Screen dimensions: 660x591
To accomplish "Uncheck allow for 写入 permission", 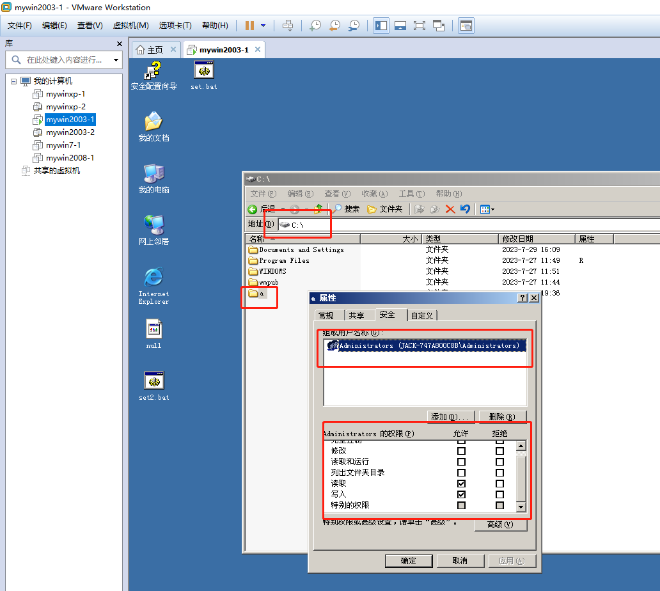I will pyautogui.click(x=461, y=494).
